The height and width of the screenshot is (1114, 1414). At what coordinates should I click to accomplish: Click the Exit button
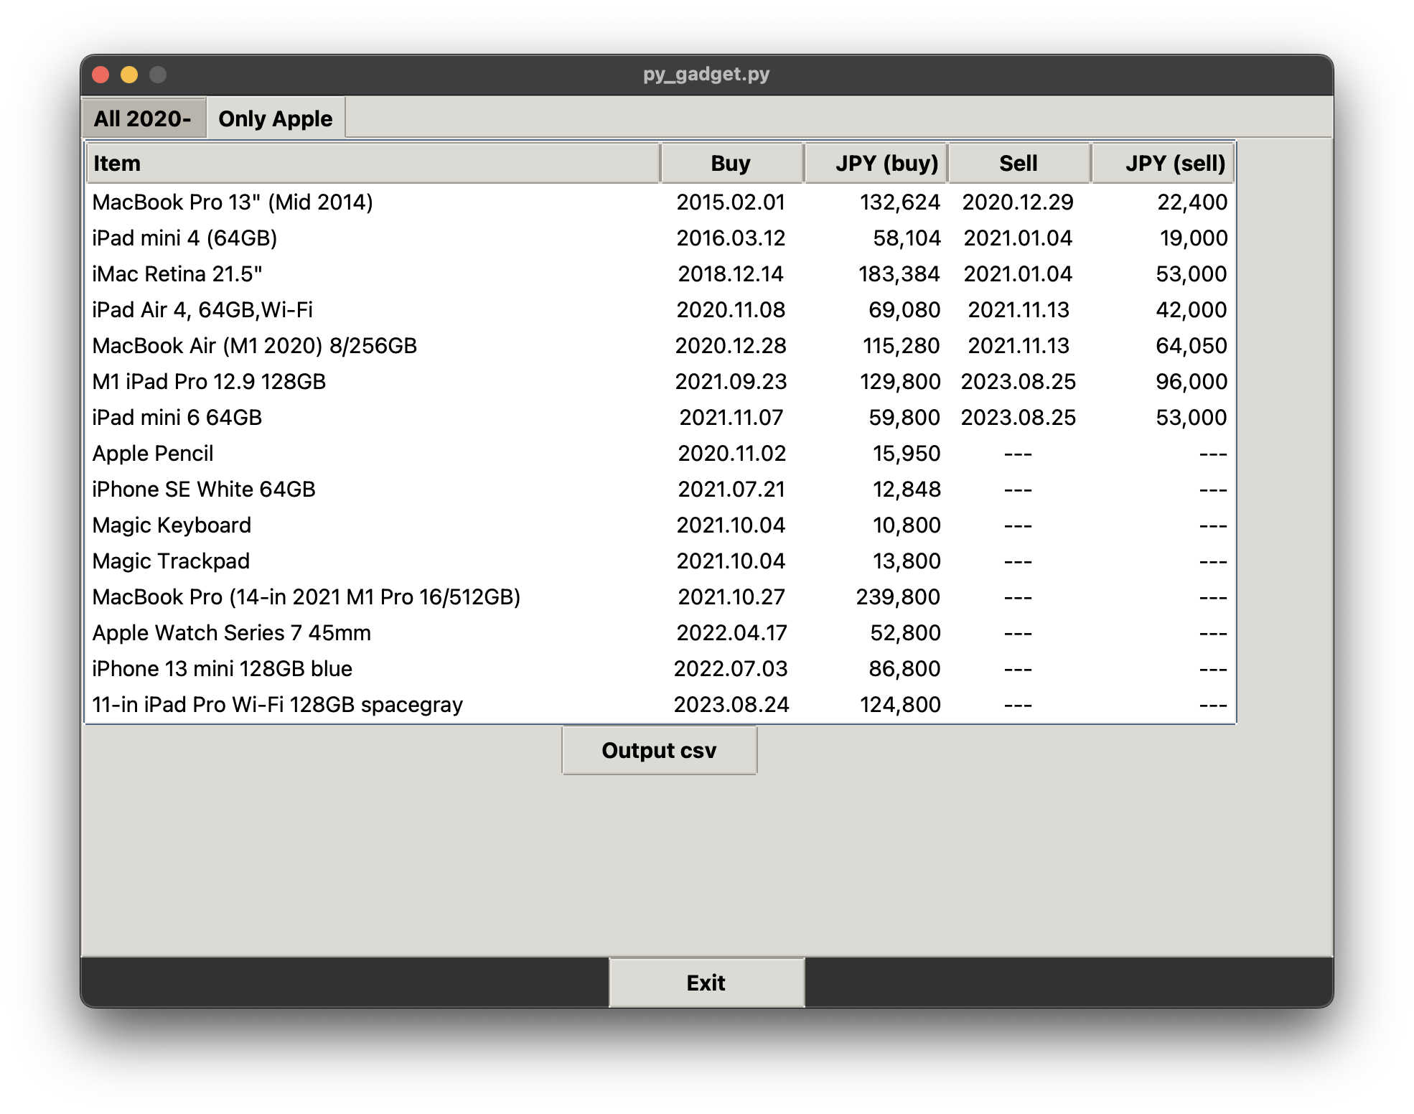(x=706, y=983)
